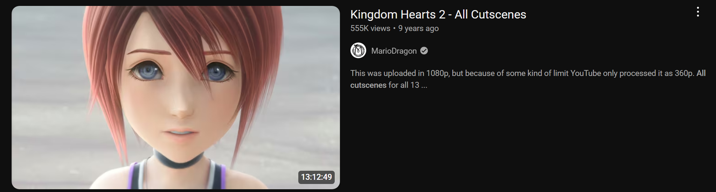Click the 13:12:49 duration badge

316,177
